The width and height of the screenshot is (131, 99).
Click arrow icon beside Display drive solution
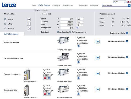(127, 33)
